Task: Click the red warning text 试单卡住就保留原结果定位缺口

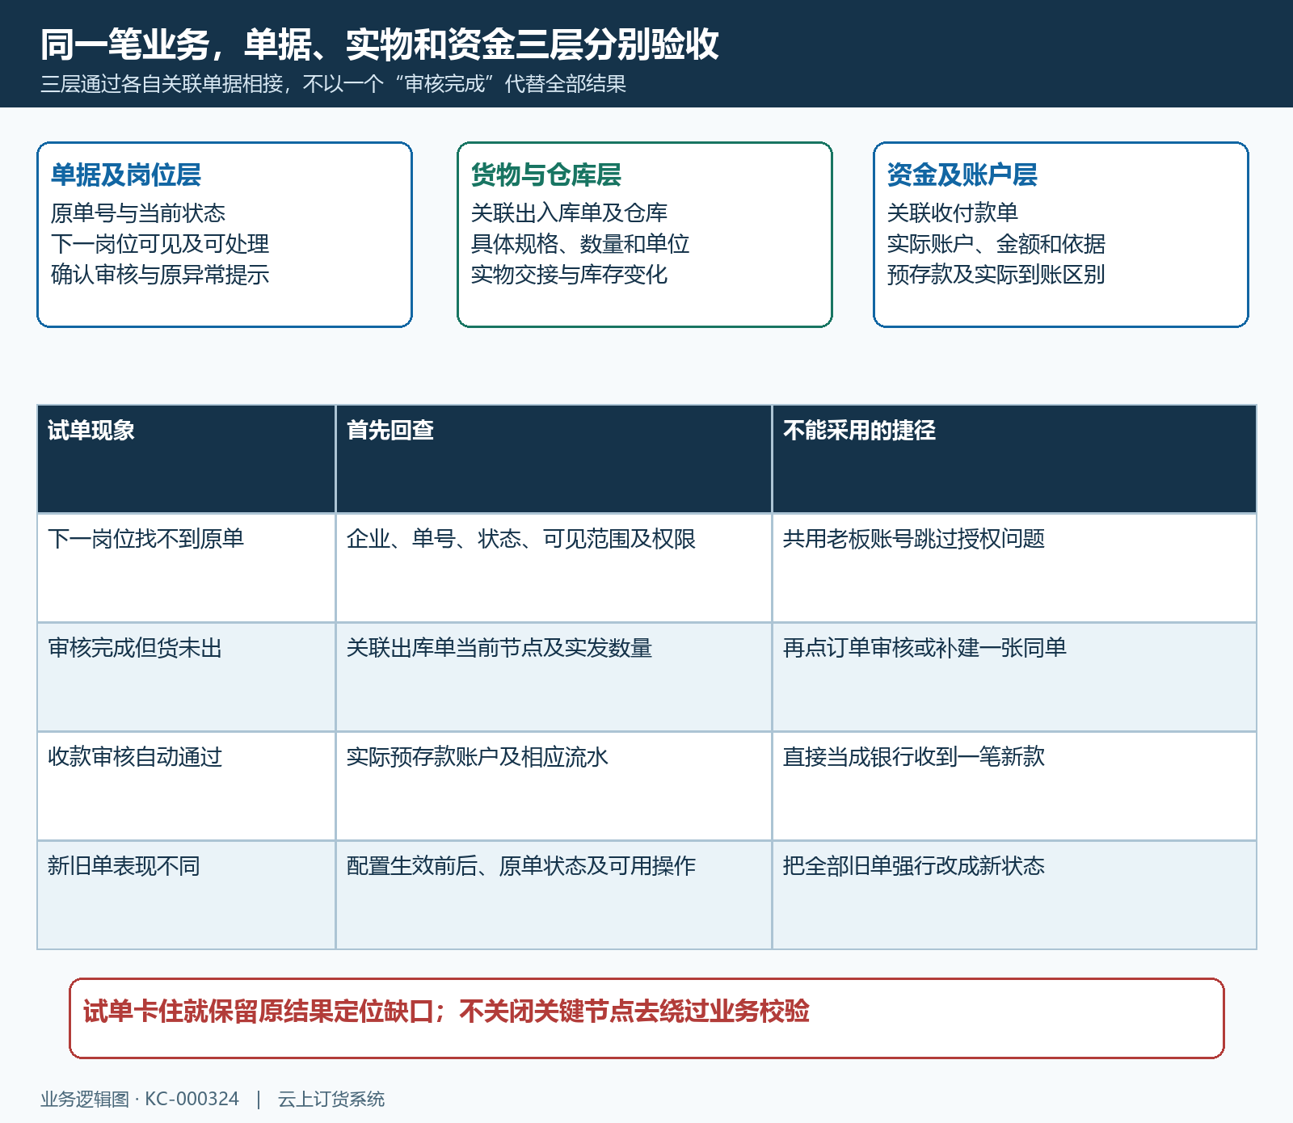Action: 259,1012
